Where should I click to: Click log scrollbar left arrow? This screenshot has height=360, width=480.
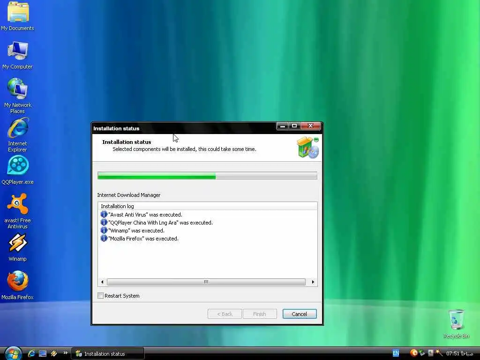[102, 282]
